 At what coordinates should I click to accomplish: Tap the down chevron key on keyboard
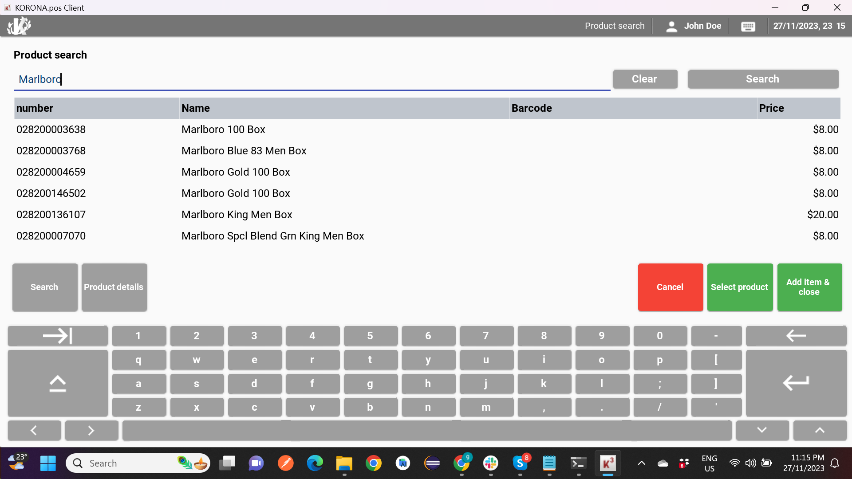point(762,430)
